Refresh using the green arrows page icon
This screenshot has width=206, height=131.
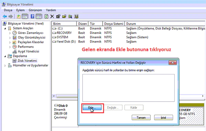[x=46, y=16]
